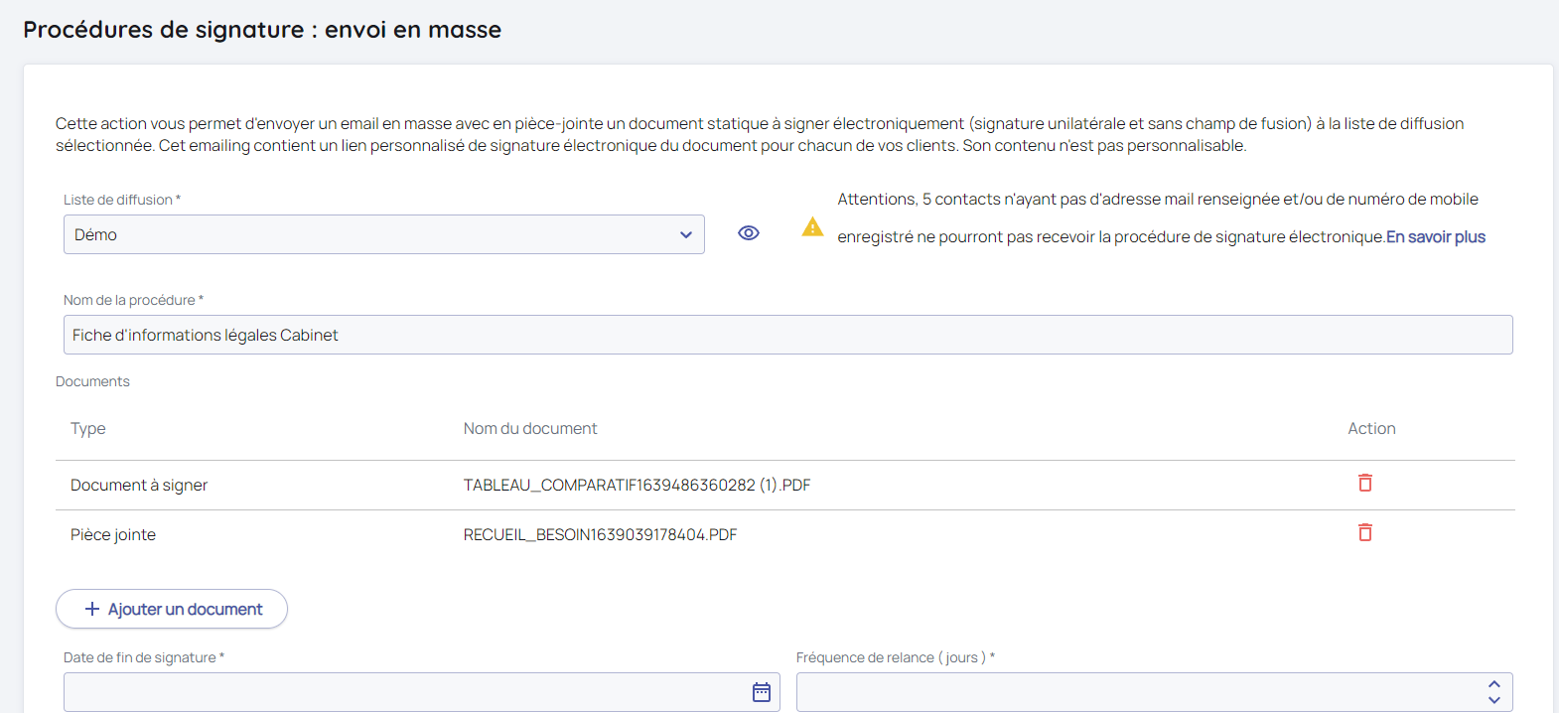Select the TABLEAU_COMPARATIF PDF file name
This screenshot has width=1559, height=713.
(x=637, y=485)
